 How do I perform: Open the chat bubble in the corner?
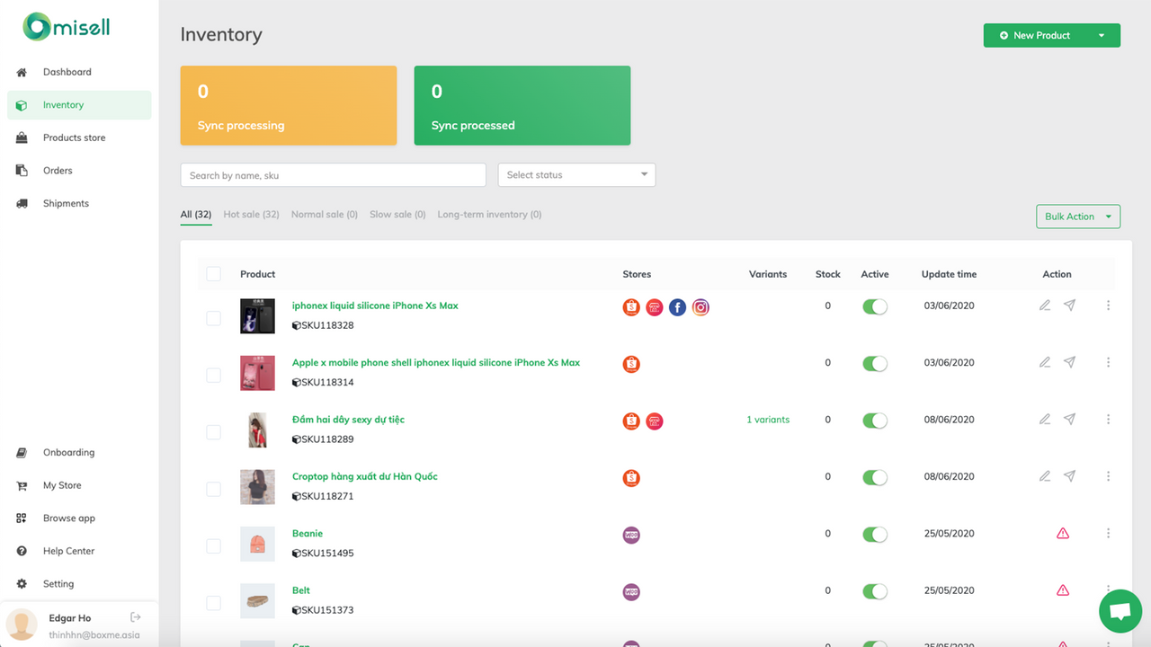pyautogui.click(x=1120, y=611)
